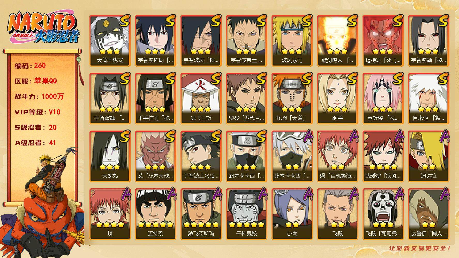Image resolution: width=459 pixels, height=258 pixels.
Task: Select the 迪达拉 A-rank card
Action: [429, 156]
